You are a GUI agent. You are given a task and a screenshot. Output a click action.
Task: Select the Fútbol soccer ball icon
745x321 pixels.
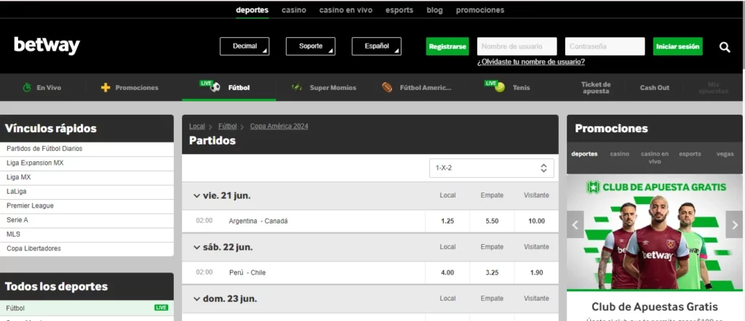coord(215,87)
